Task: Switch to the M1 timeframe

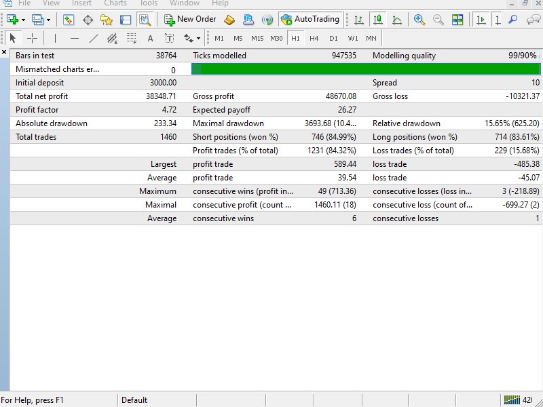Action: (219, 39)
